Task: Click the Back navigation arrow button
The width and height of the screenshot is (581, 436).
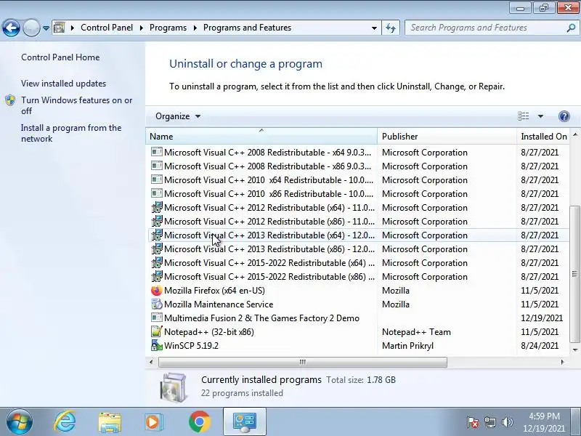Action: pyautogui.click(x=11, y=28)
